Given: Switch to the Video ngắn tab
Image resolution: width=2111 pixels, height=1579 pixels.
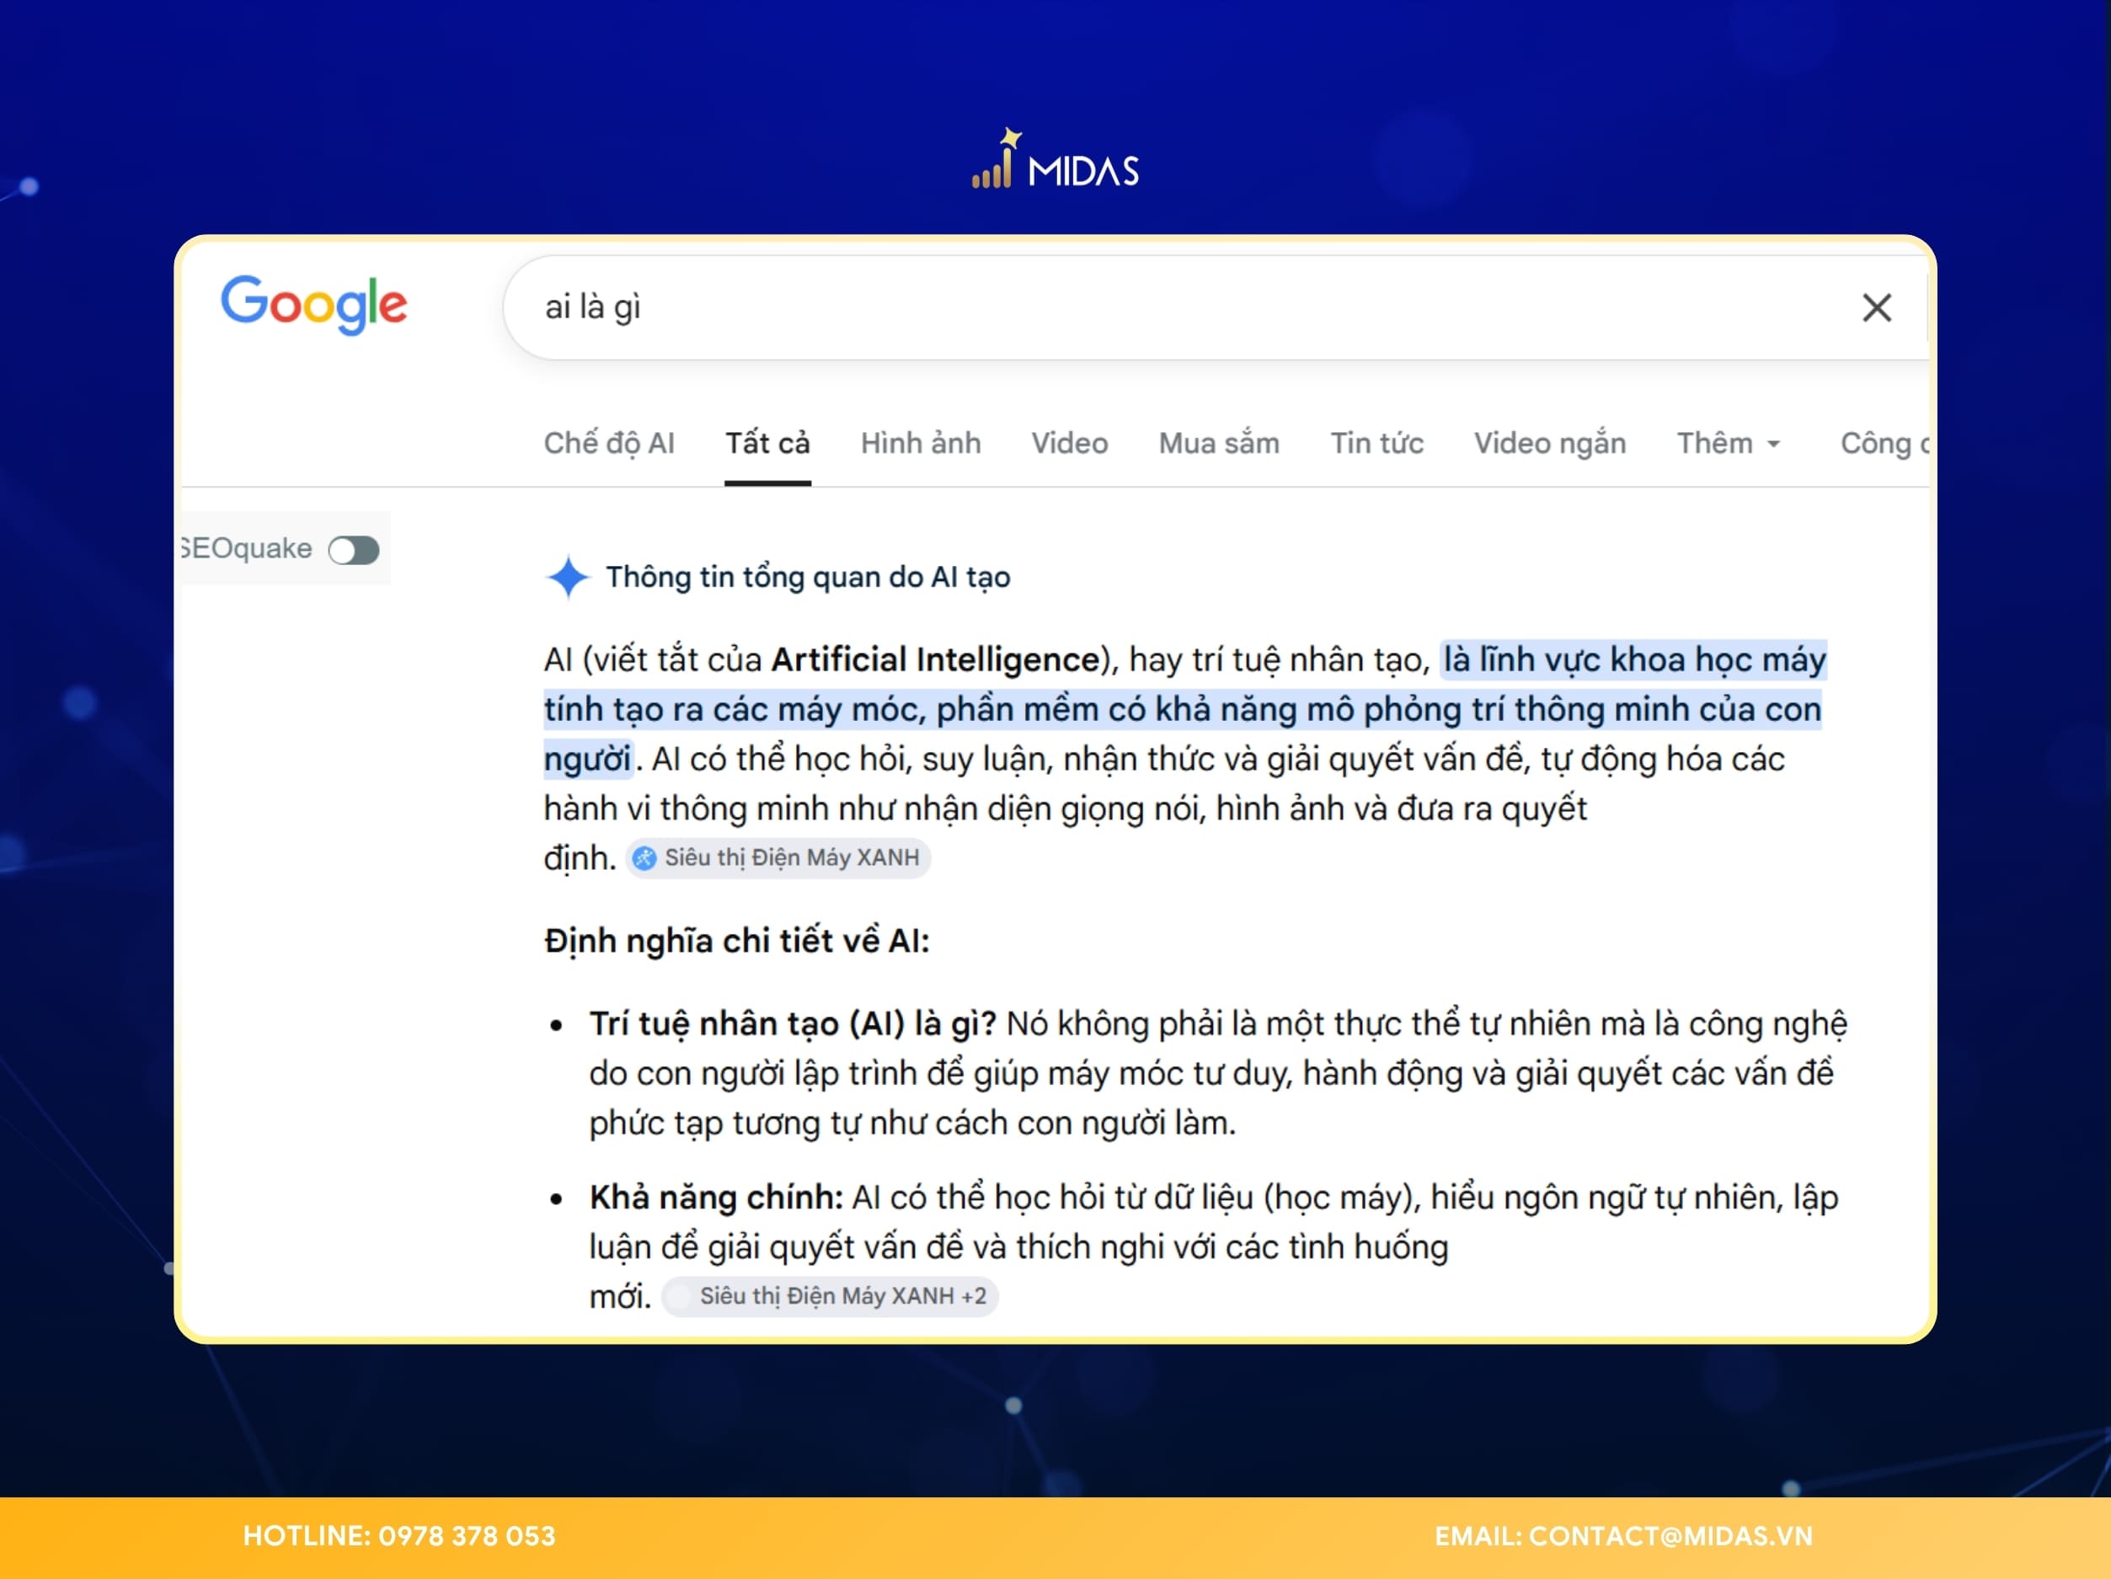Looking at the screenshot, I should (x=1549, y=444).
